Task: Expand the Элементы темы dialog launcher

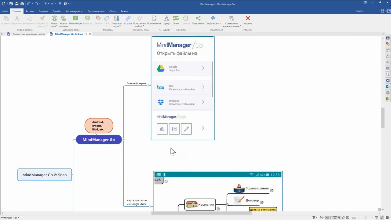Action: (160, 30)
